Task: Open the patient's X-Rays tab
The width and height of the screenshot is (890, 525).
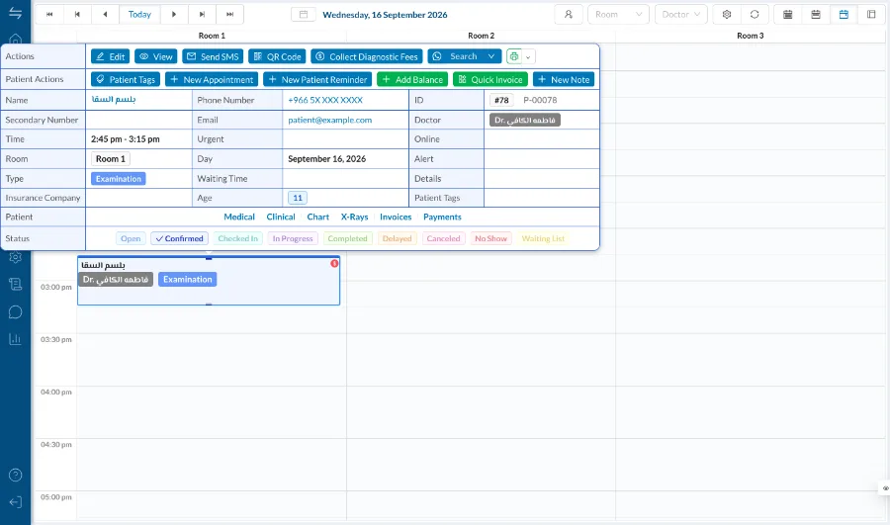Action: click(x=354, y=217)
